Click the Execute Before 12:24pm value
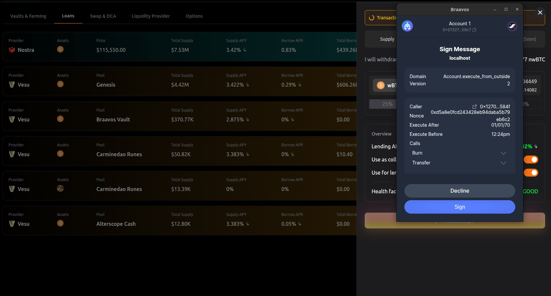The width and height of the screenshot is (551, 296). point(500,134)
